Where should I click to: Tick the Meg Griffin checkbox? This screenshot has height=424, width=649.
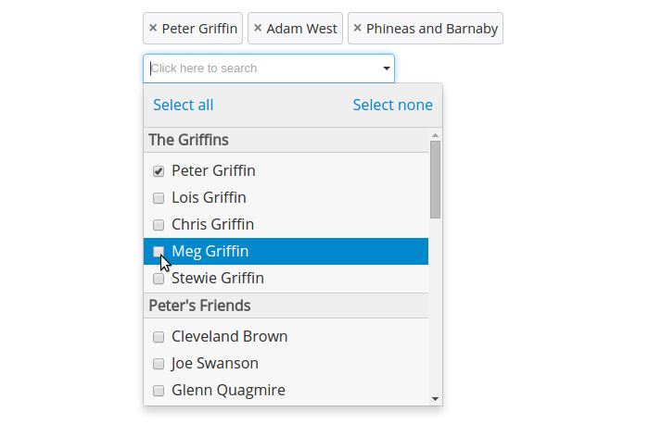(x=159, y=252)
